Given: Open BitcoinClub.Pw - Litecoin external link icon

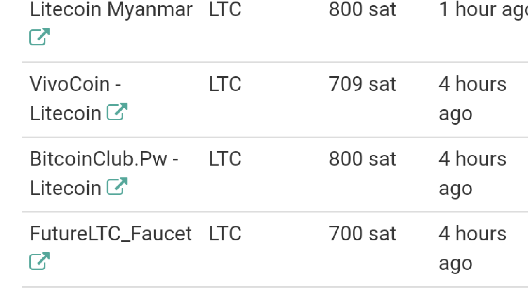Looking at the screenshot, I should pos(117,187).
